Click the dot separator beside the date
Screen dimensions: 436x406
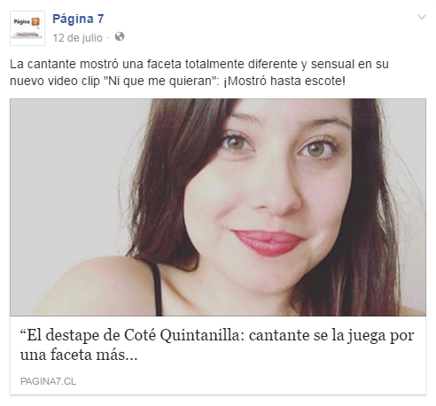click(x=108, y=38)
